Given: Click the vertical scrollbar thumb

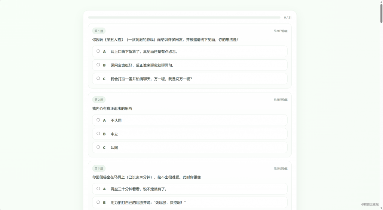Looking at the screenshot, I should coord(381,13).
